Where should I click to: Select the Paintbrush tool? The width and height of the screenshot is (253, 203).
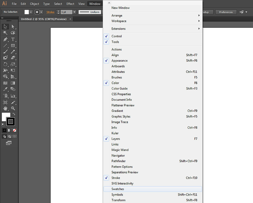5,52
